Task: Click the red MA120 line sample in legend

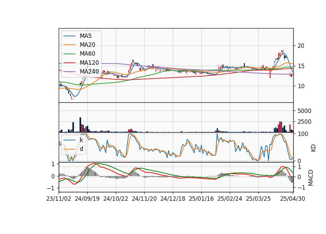Action: (69, 63)
